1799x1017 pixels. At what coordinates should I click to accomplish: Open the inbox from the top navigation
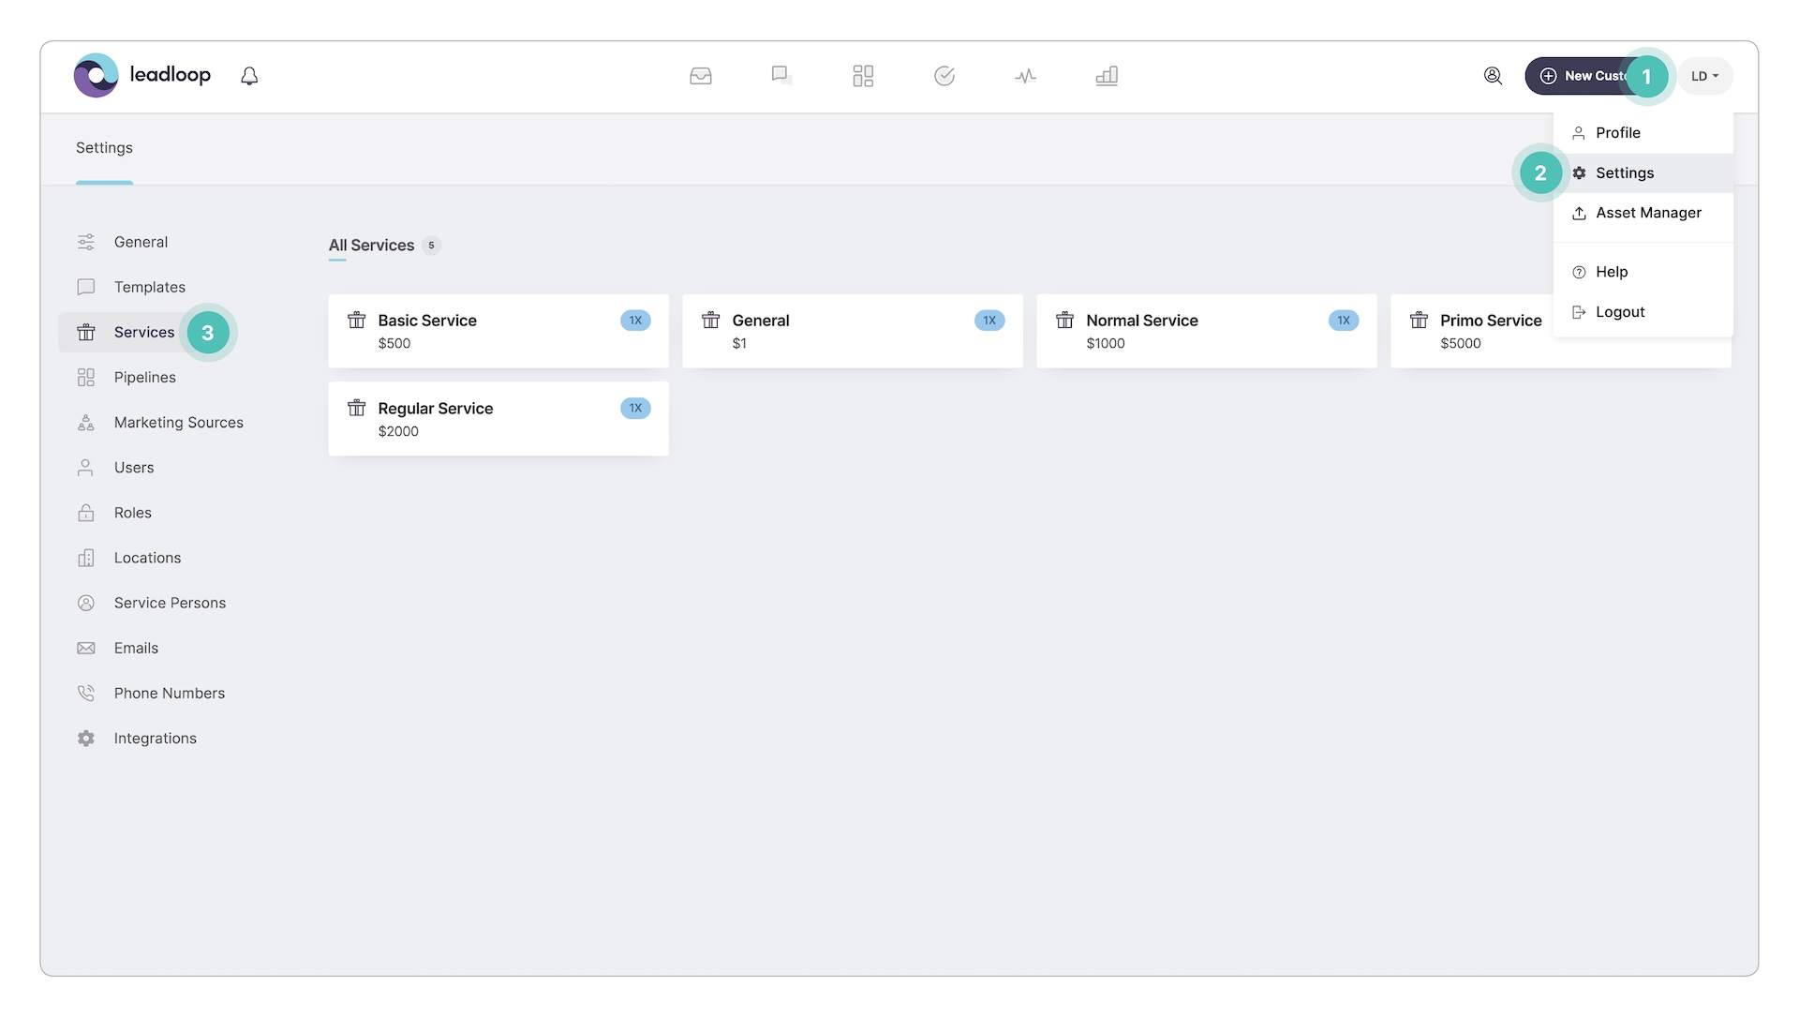pos(701,76)
